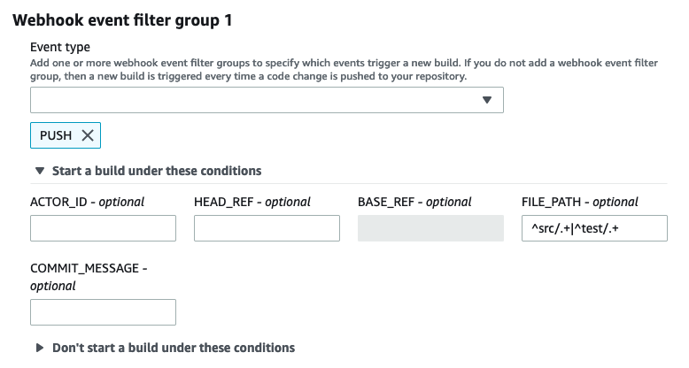Focus the HEAD_REF text field
Viewport: 689px width, 368px height.
(x=267, y=228)
